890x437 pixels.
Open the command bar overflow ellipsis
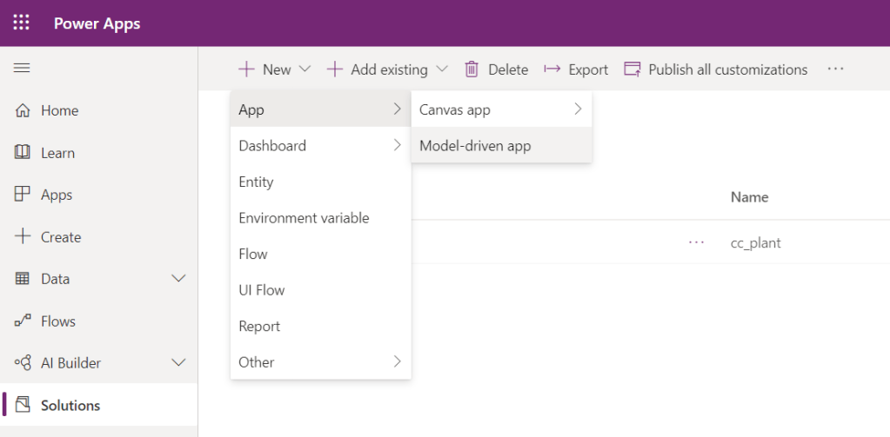[835, 70]
